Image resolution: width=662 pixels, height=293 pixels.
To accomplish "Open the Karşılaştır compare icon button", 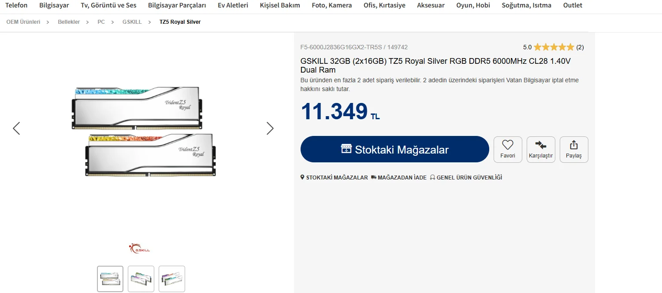I will click(541, 150).
